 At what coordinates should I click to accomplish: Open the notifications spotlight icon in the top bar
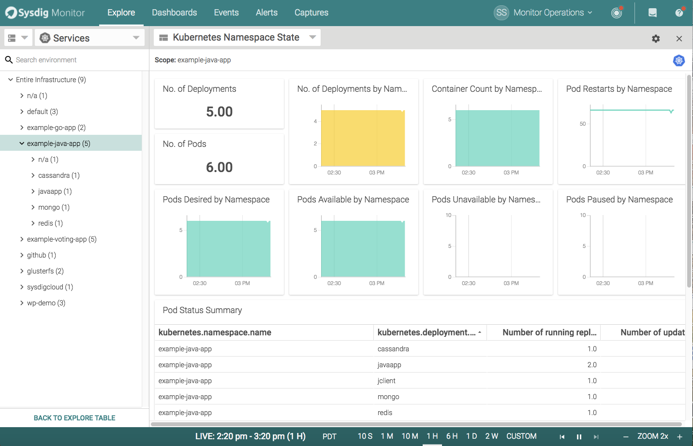[x=616, y=13]
